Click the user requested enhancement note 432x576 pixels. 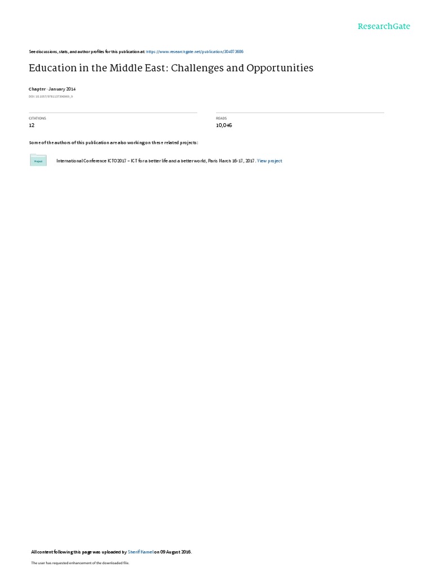point(80,562)
